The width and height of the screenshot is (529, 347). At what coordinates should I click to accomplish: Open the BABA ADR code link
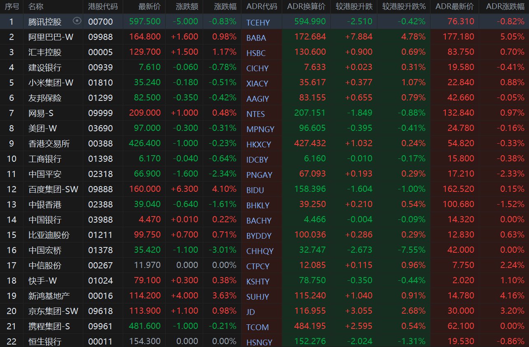click(256, 38)
